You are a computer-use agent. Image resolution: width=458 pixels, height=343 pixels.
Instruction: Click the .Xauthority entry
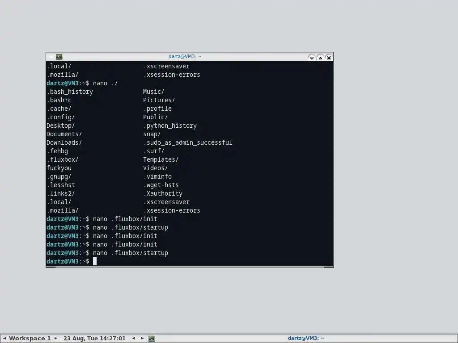coord(163,193)
